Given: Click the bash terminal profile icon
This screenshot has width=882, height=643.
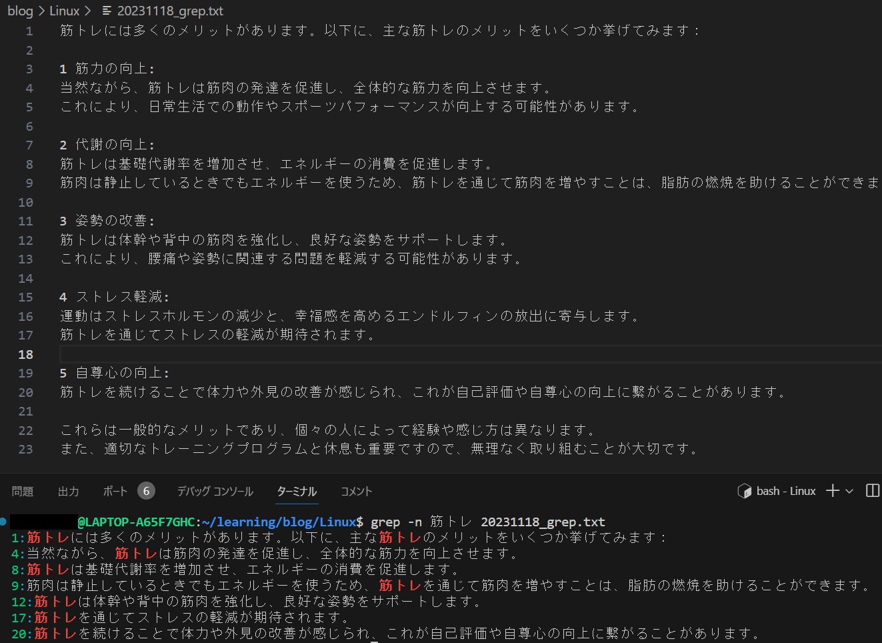Looking at the screenshot, I should pyautogui.click(x=744, y=491).
